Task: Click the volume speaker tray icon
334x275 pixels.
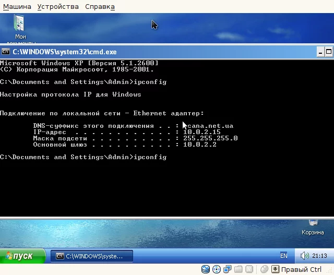Action: coord(304,256)
